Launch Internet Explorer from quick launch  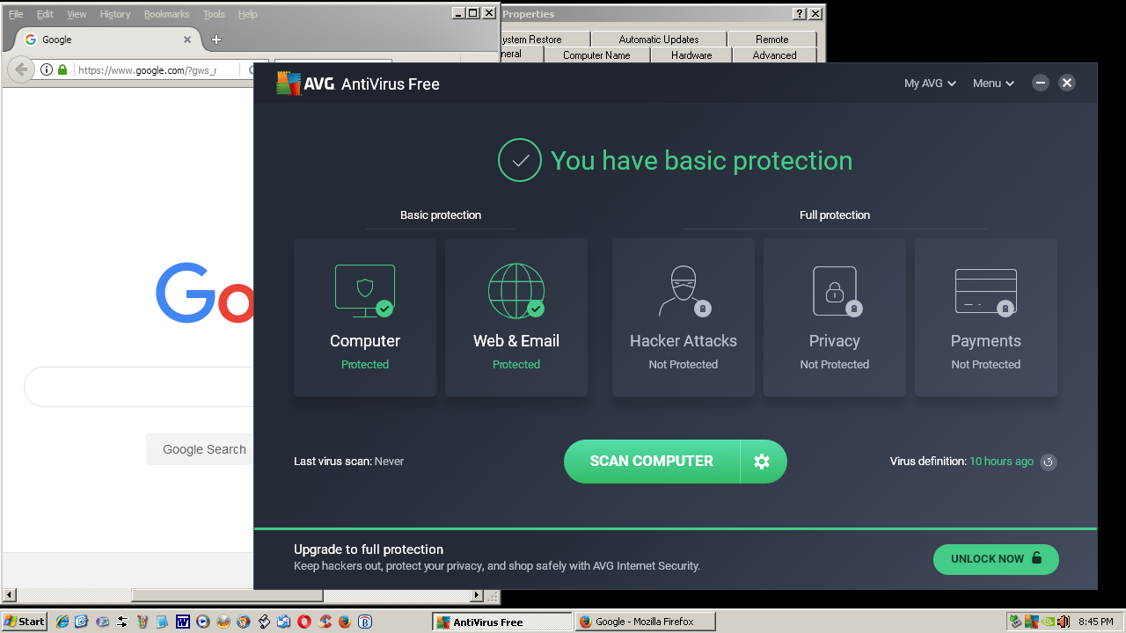(x=62, y=622)
